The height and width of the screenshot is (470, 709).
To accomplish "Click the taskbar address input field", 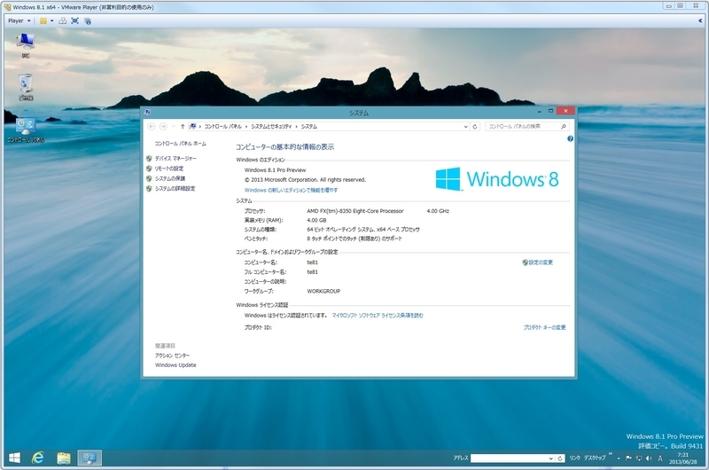I will 509,458.
